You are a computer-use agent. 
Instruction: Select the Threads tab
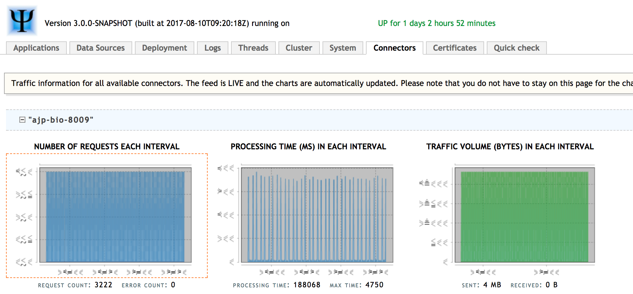[x=253, y=48]
